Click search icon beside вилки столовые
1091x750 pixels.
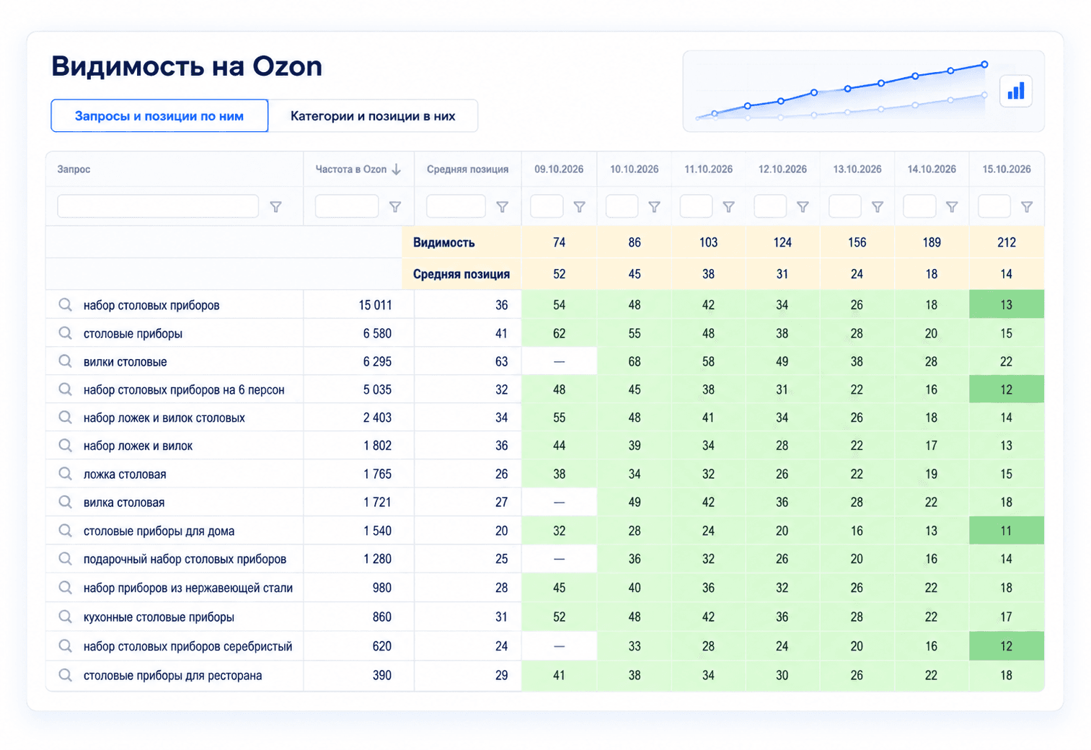click(x=66, y=361)
